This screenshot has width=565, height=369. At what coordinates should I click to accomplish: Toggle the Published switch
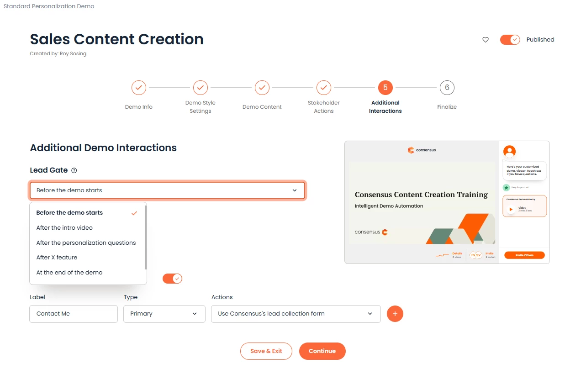[x=510, y=40]
